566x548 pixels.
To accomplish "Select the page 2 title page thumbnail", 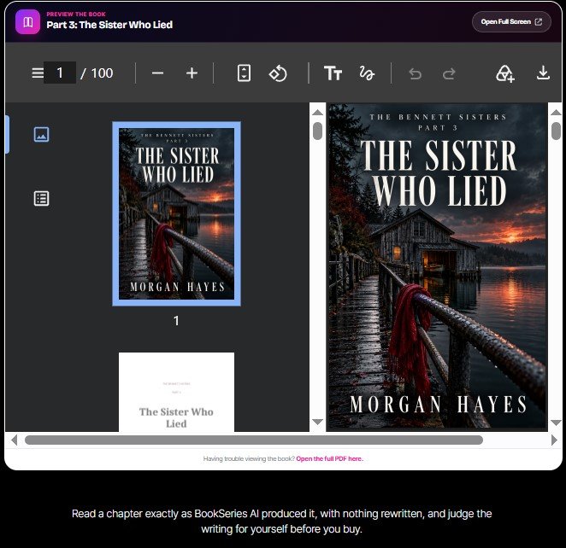I will 176,392.
